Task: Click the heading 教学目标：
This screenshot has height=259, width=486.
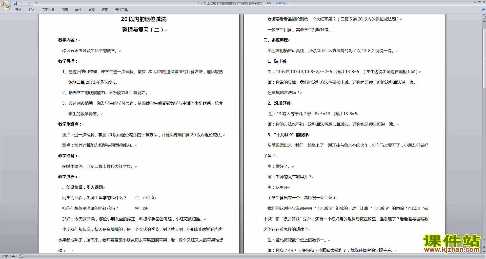Action: coord(68,61)
